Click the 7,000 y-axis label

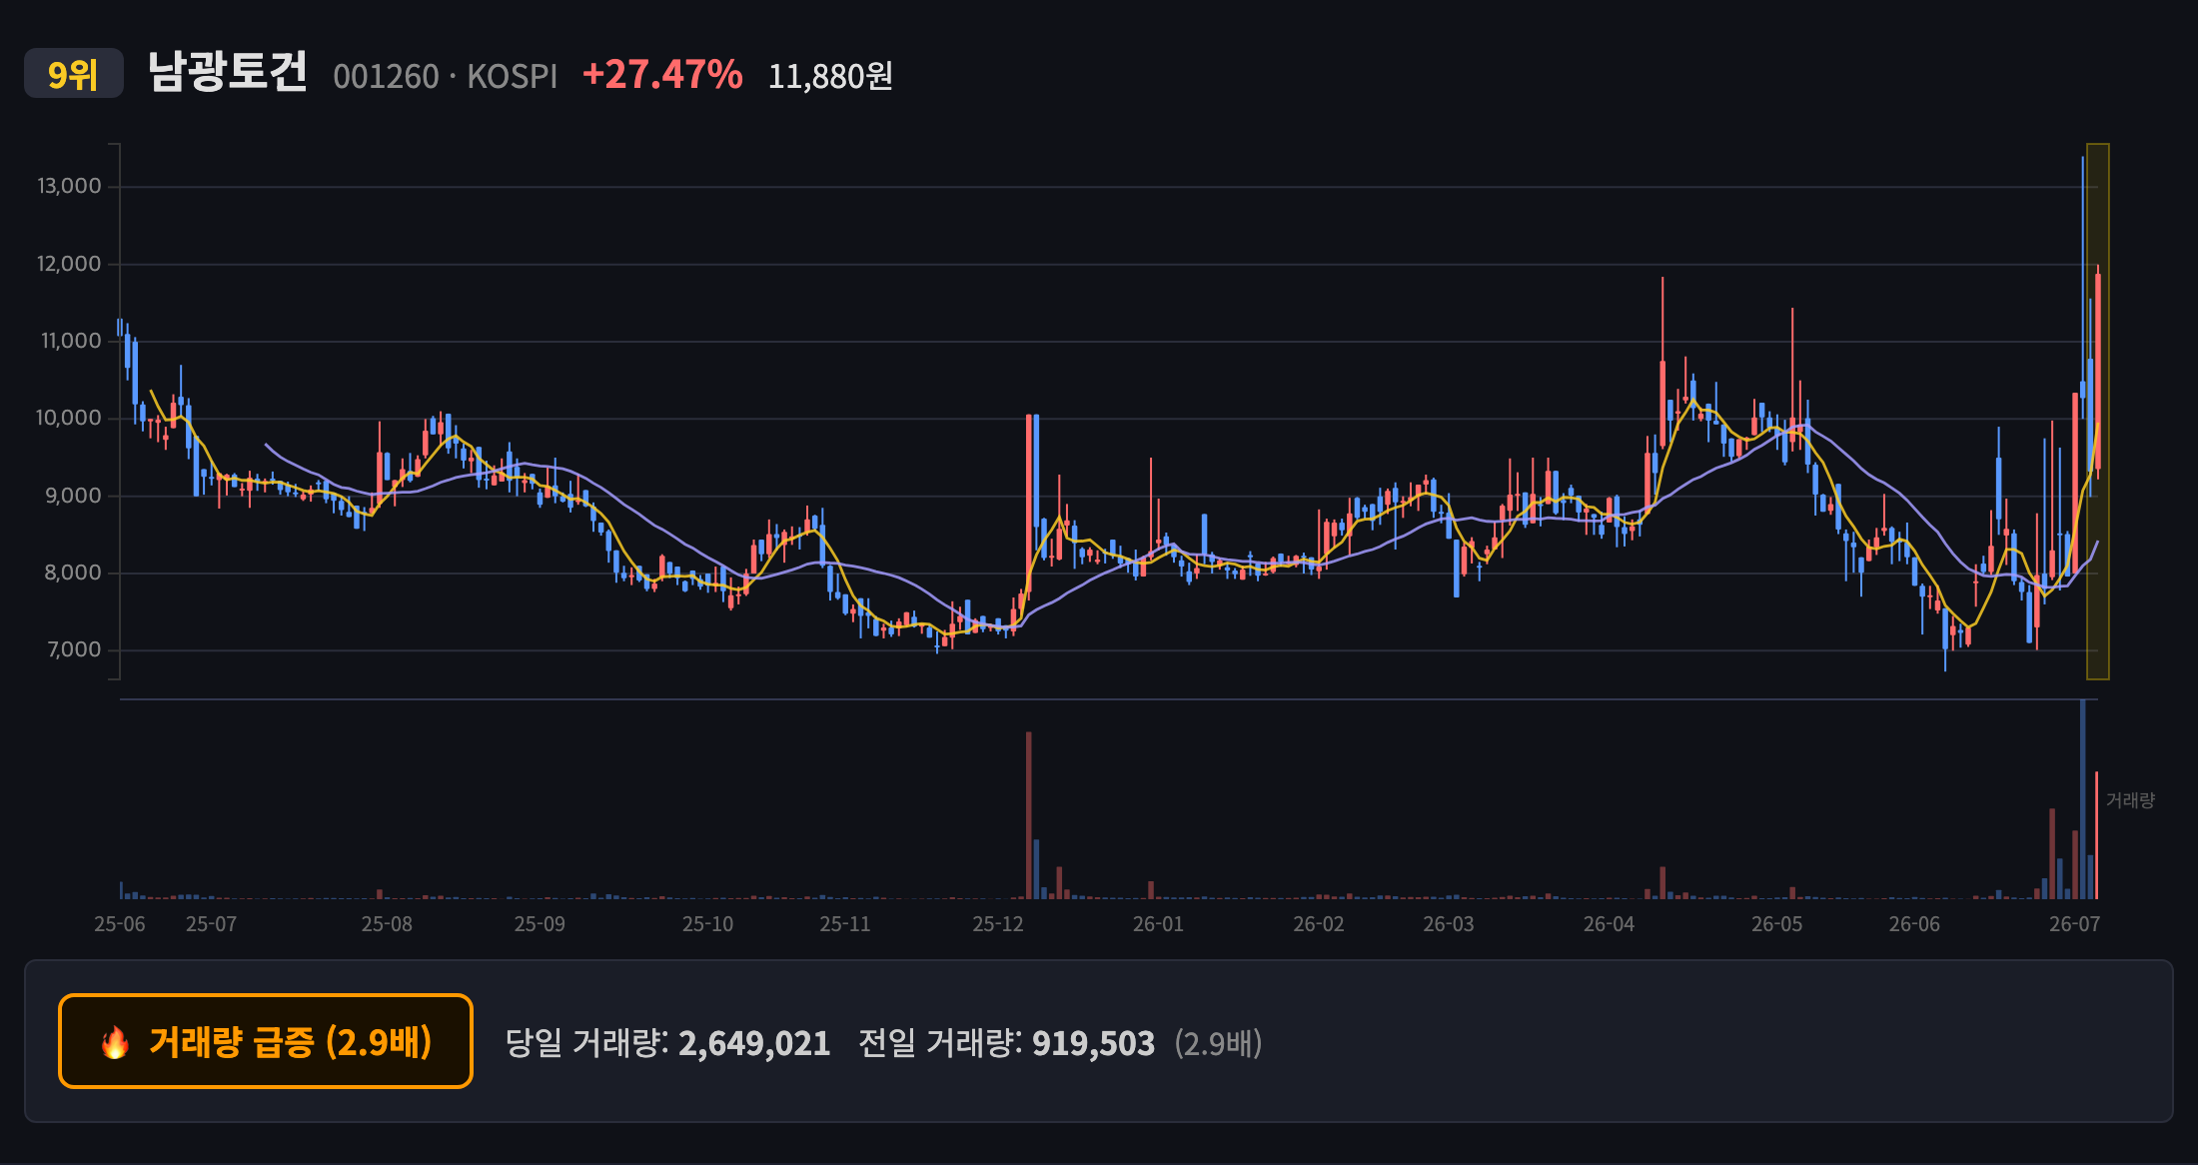74,649
